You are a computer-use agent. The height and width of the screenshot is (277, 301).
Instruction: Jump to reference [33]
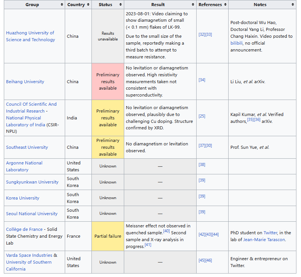point(209,34)
